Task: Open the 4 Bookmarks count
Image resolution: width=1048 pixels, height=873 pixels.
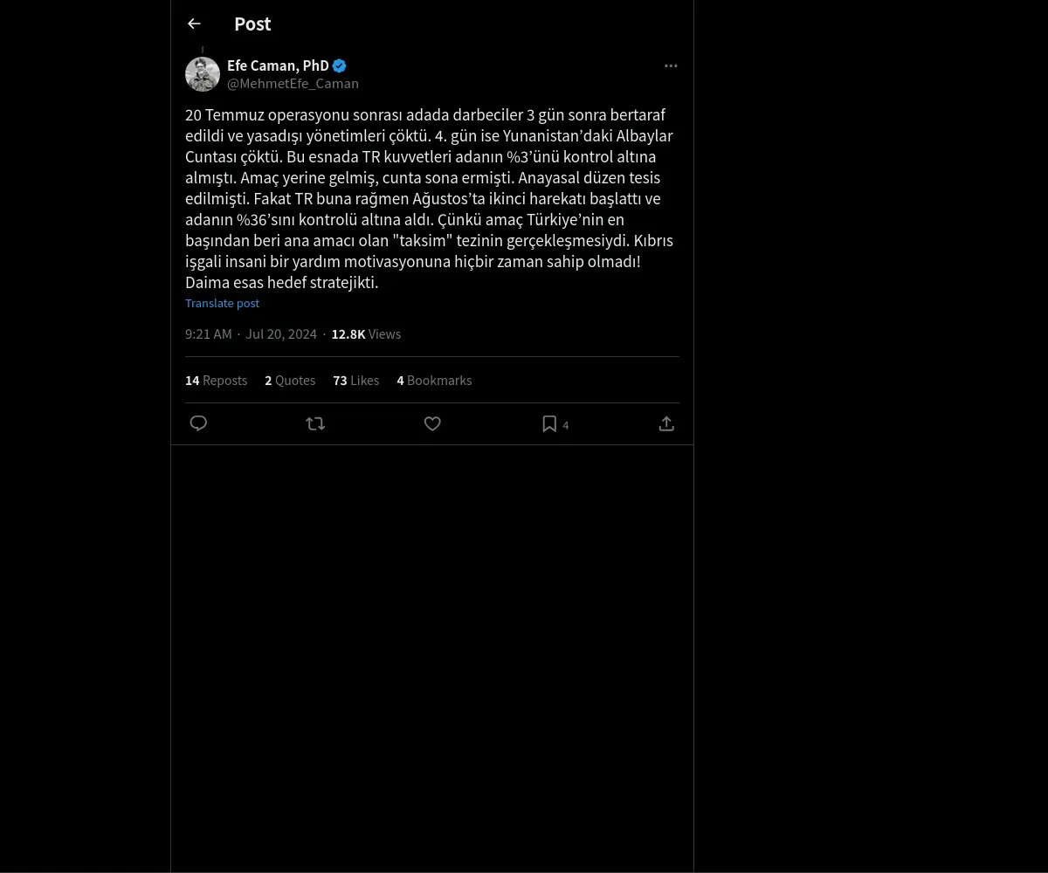Action: point(434,381)
